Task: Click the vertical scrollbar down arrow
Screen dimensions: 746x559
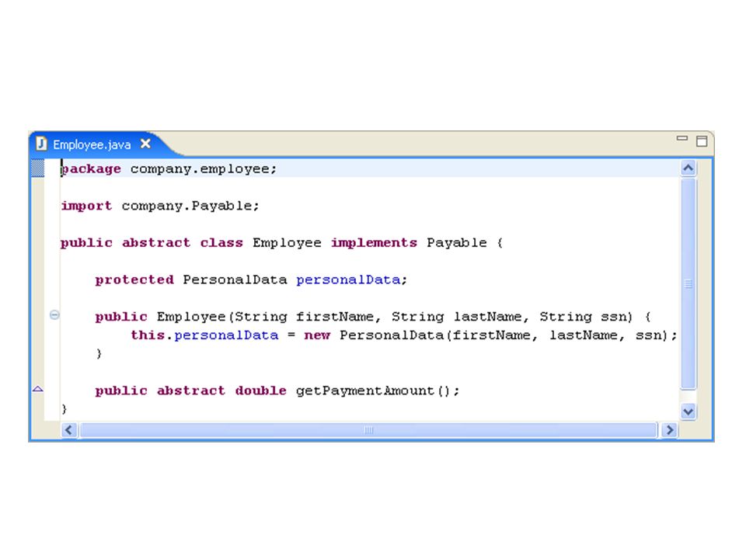Action: click(688, 411)
